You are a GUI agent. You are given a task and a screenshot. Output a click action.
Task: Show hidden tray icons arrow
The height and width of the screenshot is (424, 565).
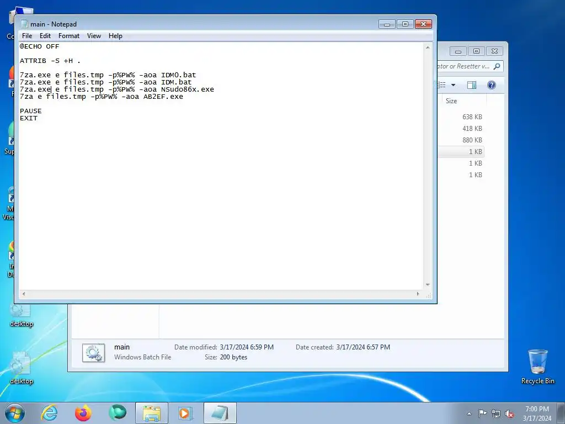tap(469, 414)
